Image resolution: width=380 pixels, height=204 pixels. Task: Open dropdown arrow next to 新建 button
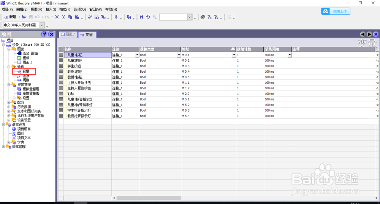(19, 17)
